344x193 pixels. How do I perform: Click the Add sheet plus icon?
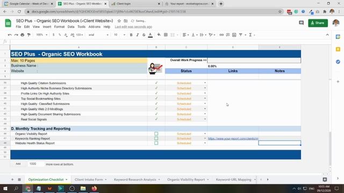tap(12, 180)
